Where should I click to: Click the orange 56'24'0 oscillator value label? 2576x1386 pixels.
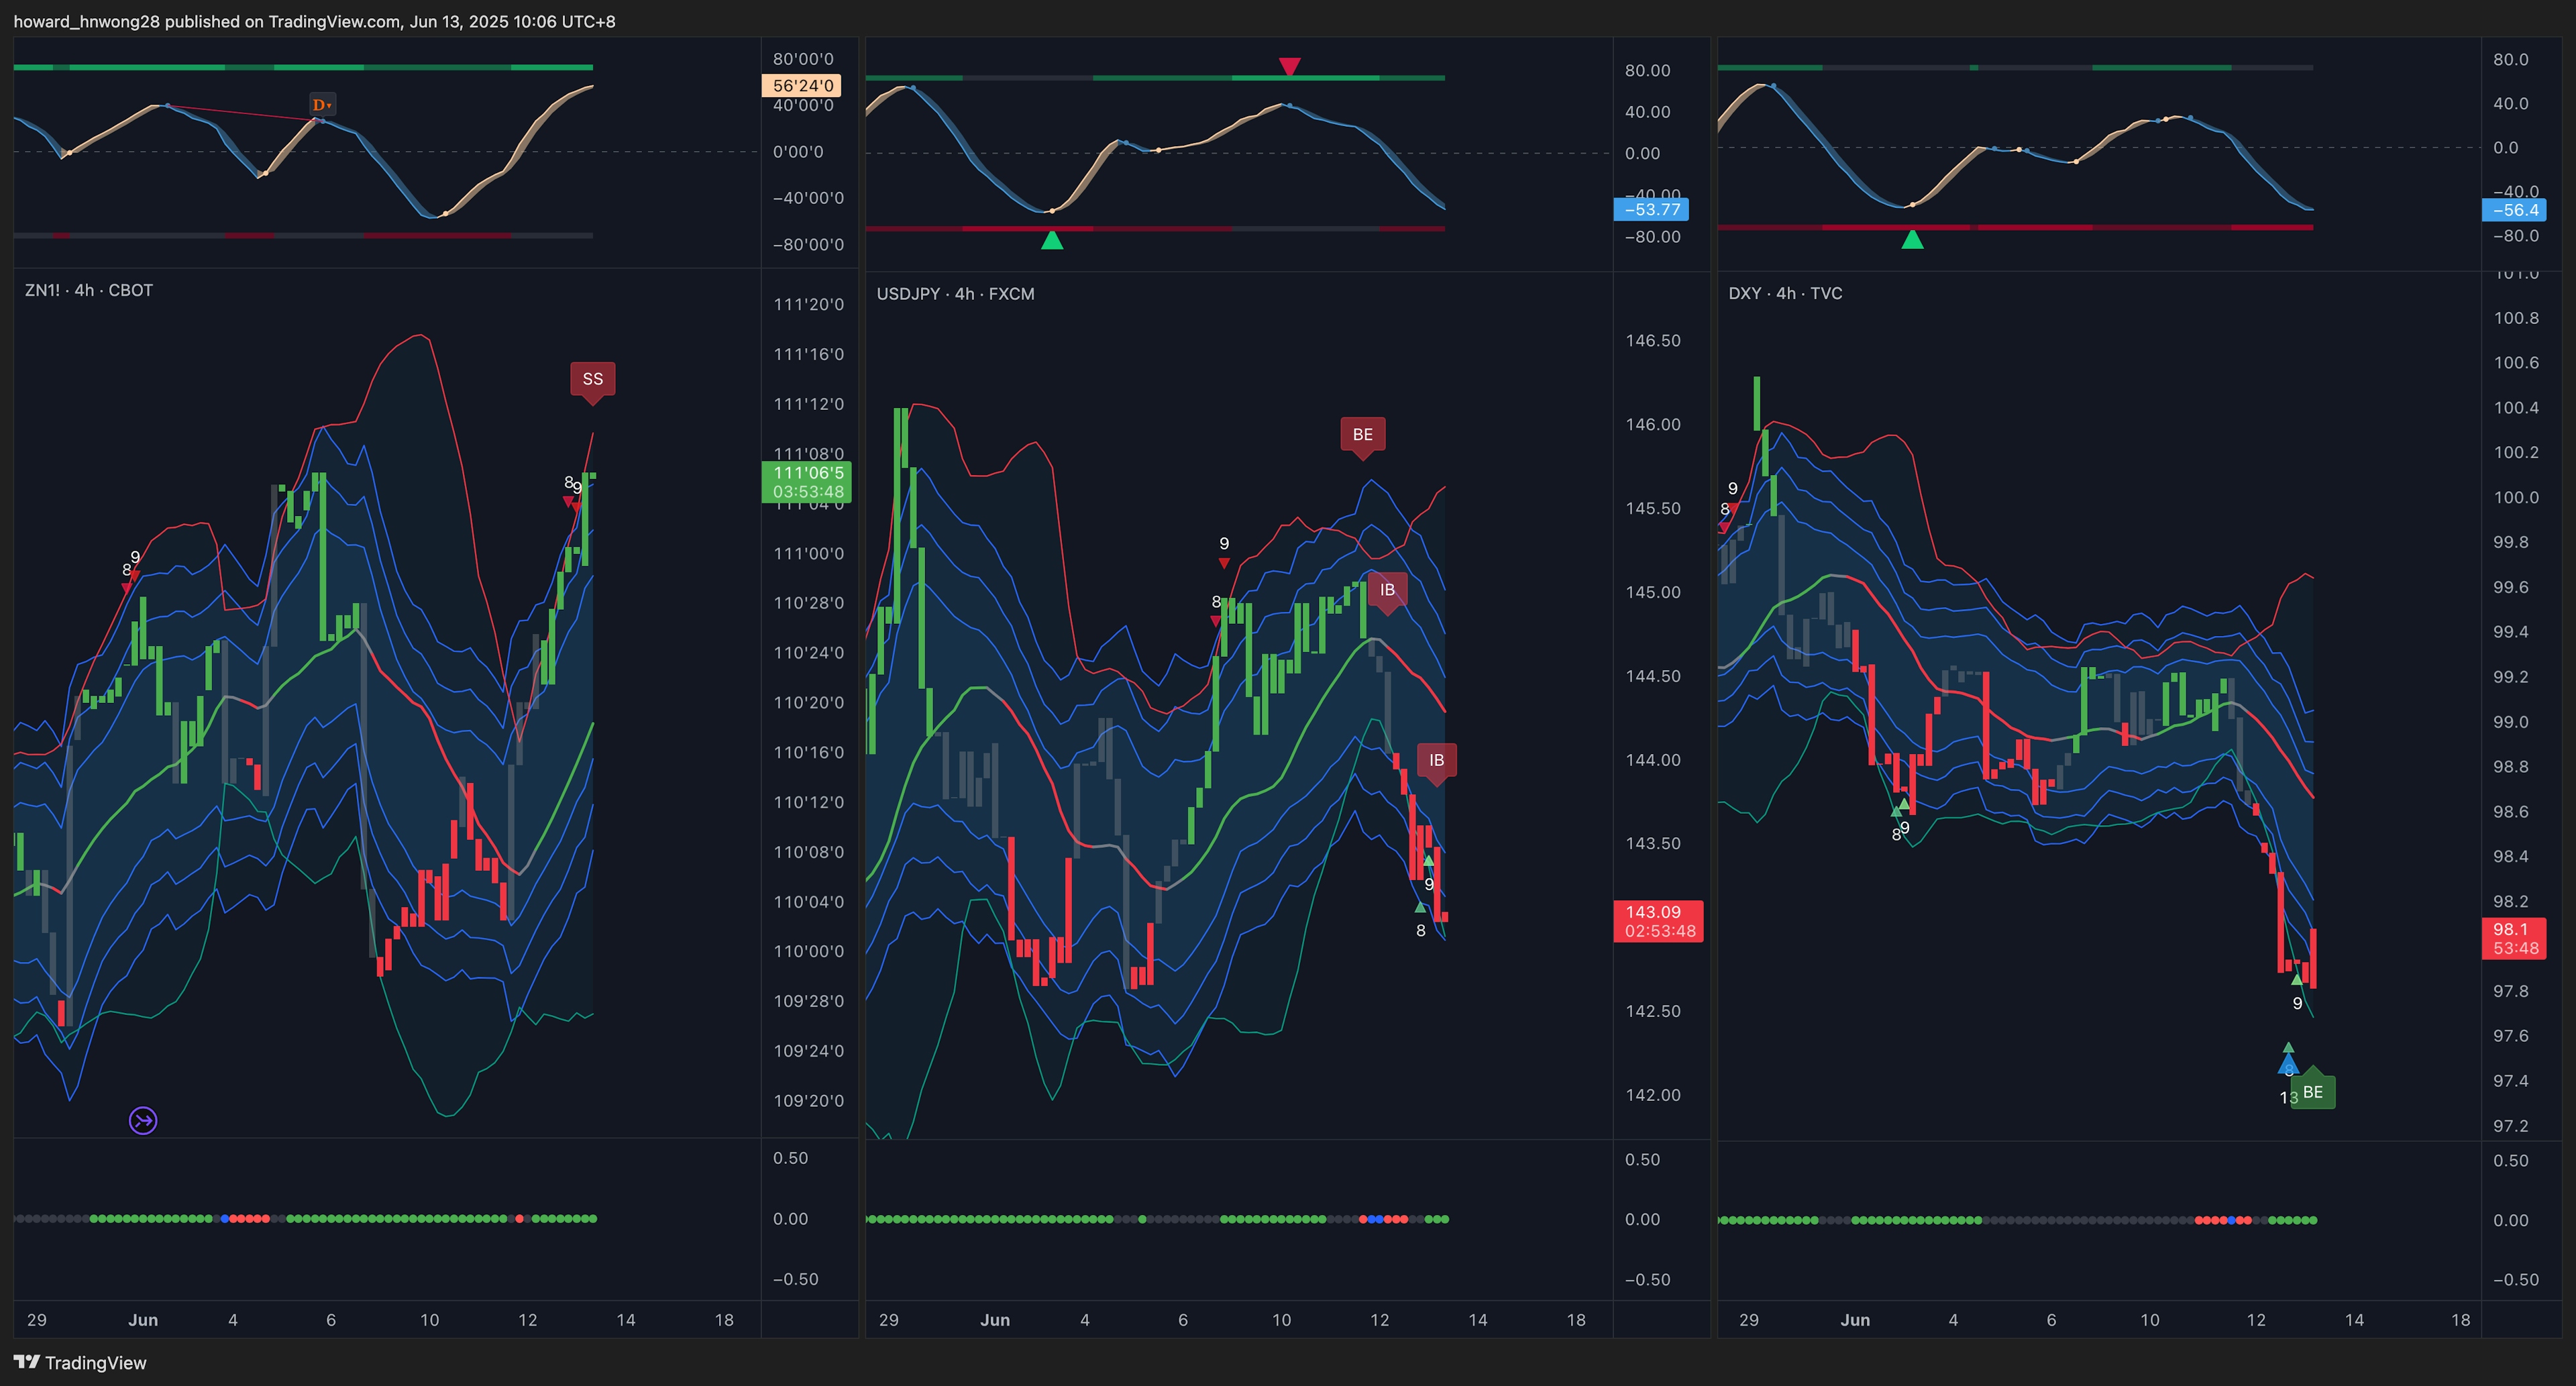point(802,85)
